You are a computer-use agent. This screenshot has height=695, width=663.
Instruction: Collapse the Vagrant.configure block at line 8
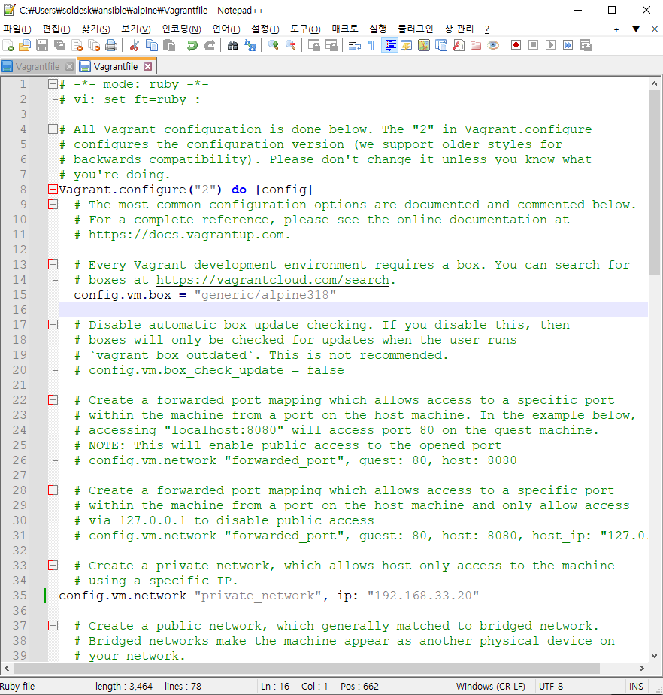tap(53, 190)
